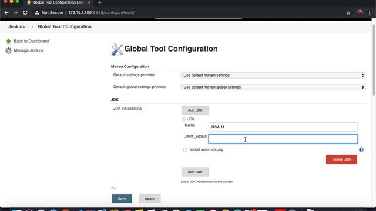Viewport: 376px width, 211px height.
Task: Open the Default settings provider dropdown
Action: [273, 76]
